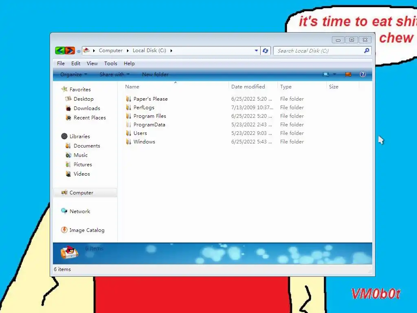417x313 pixels.
Task: Click the Angry Birds drive icon in details pane
Action: (69, 252)
